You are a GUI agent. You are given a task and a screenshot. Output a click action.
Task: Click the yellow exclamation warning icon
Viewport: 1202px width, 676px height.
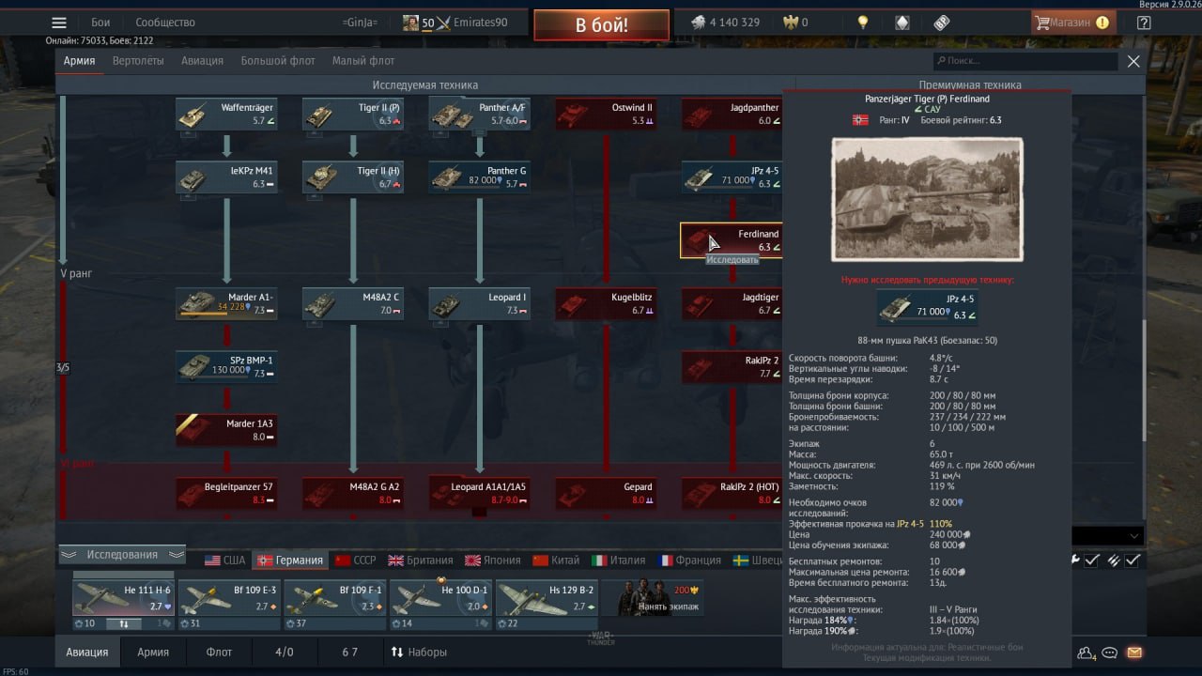click(1102, 23)
